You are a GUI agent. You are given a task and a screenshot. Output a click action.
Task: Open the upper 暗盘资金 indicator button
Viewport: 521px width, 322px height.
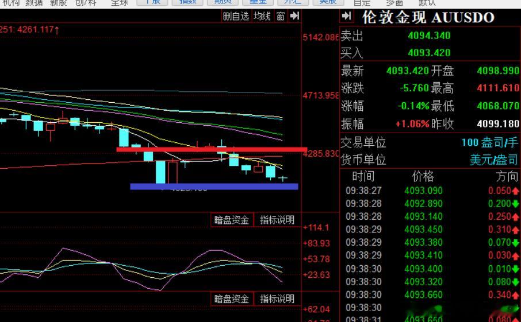click(232, 220)
